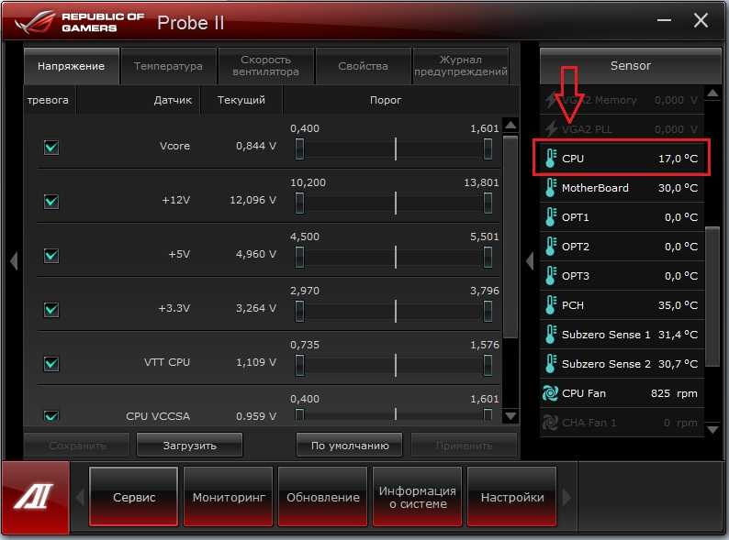Click the Загрузить button

[x=190, y=446]
